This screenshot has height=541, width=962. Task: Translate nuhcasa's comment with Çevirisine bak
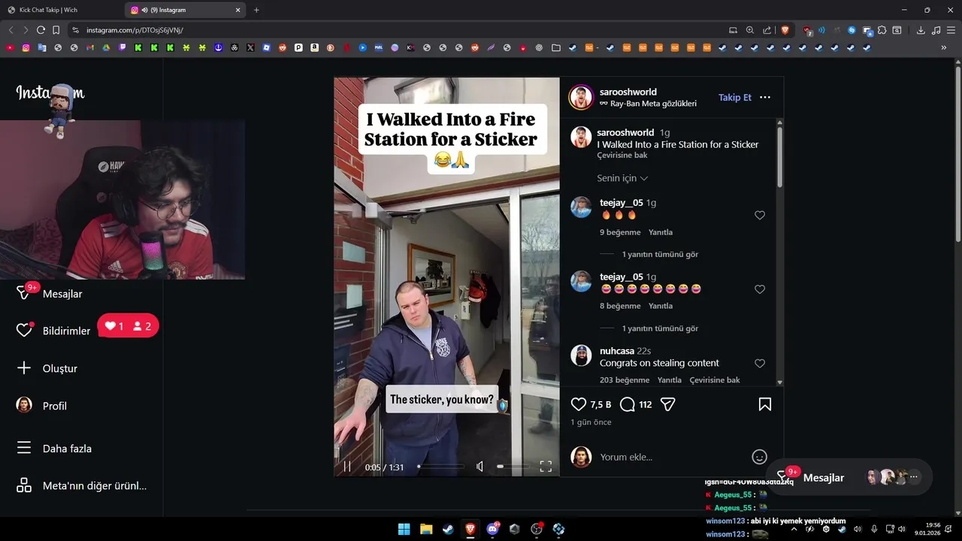click(715, 380)
